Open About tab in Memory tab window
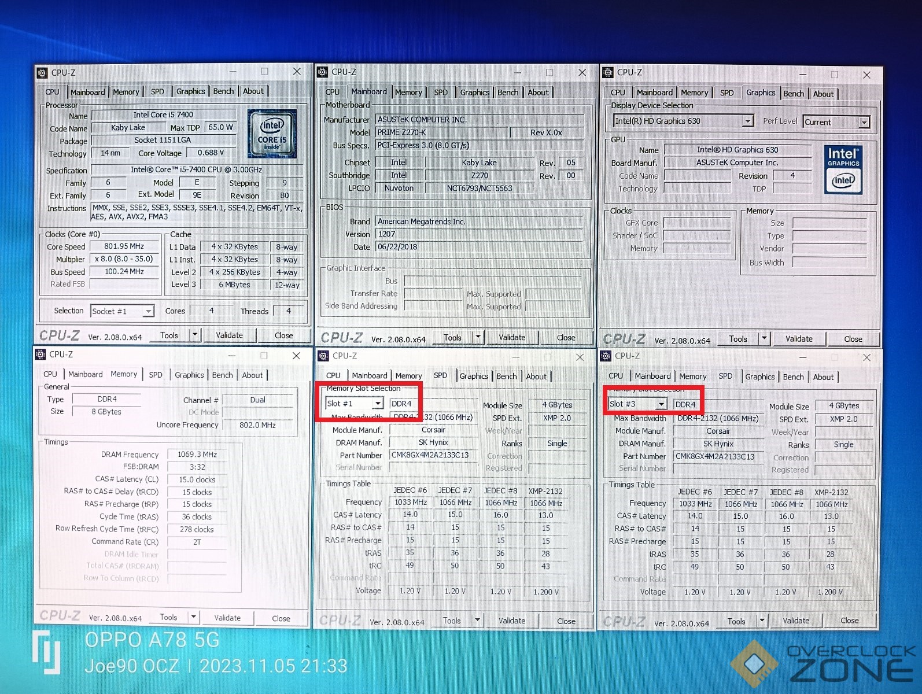 click(252, 375)
